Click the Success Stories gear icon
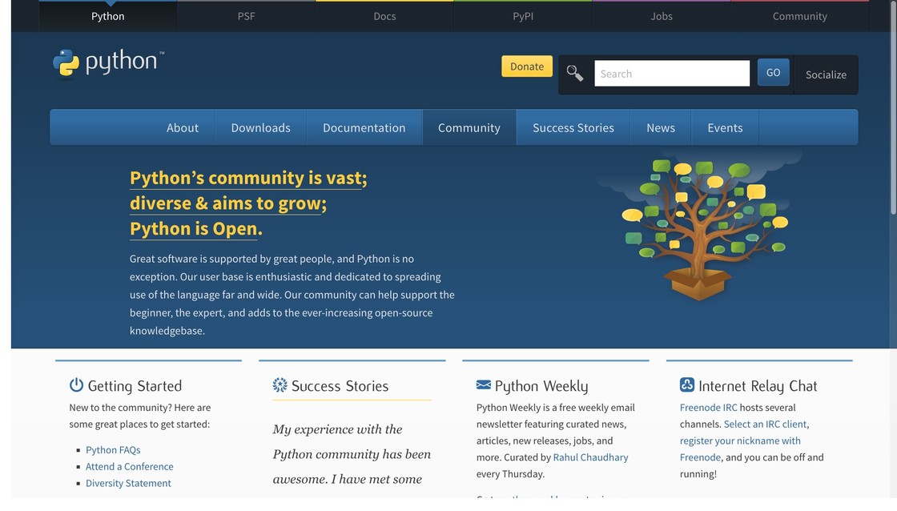 pyautogui.click(x=280, y=385)
